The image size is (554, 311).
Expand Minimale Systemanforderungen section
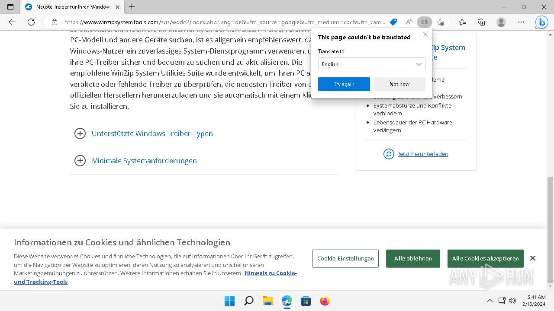pos(204,161)
